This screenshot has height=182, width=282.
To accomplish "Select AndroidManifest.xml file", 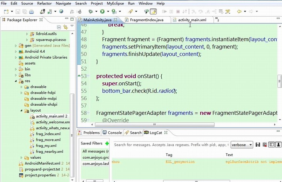I will [42, 163].
